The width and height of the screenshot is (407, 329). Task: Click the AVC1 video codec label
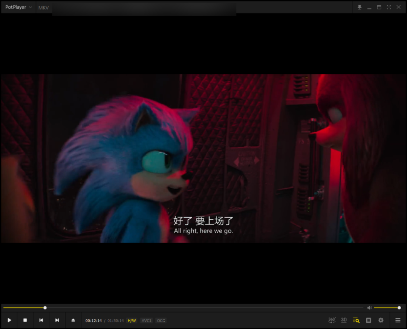click(x=146, y=321)
